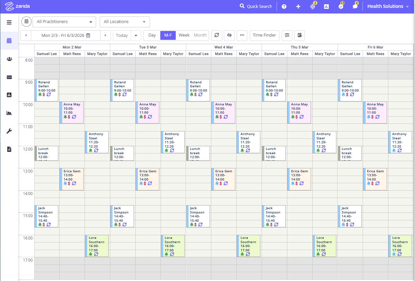Click the Time Finder button
The image size is (415, 281).
(264, 35)
